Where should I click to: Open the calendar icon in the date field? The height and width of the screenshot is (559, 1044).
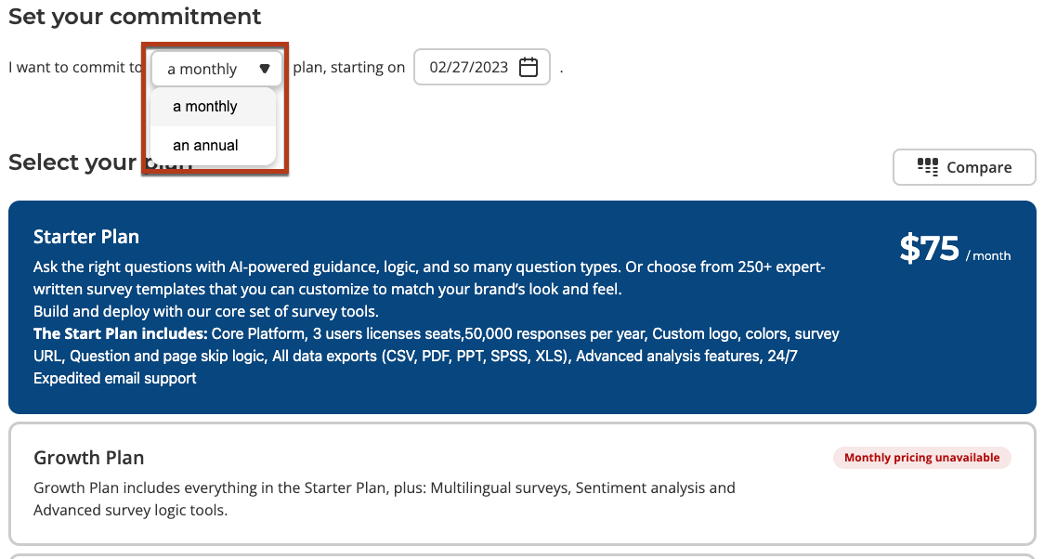[x=528, y=67]
